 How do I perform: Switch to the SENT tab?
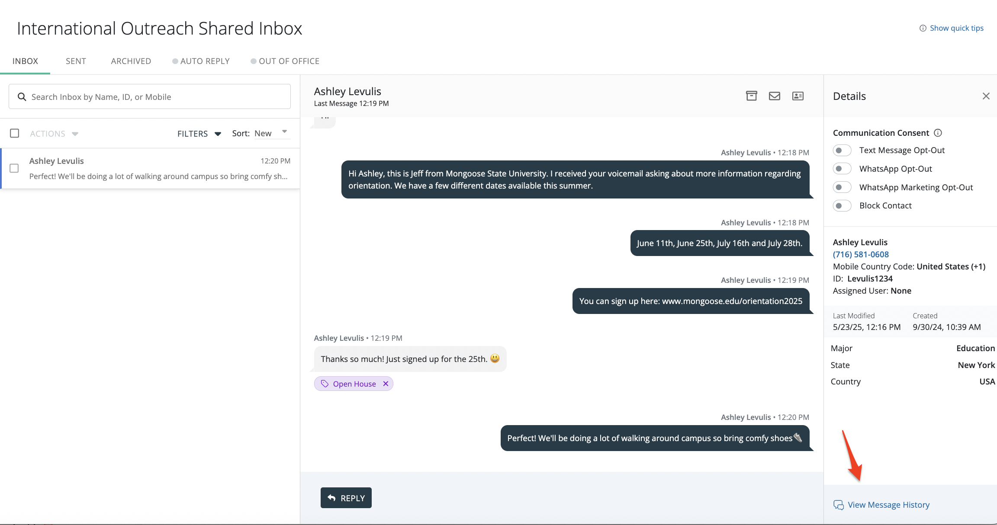point(76,61)
